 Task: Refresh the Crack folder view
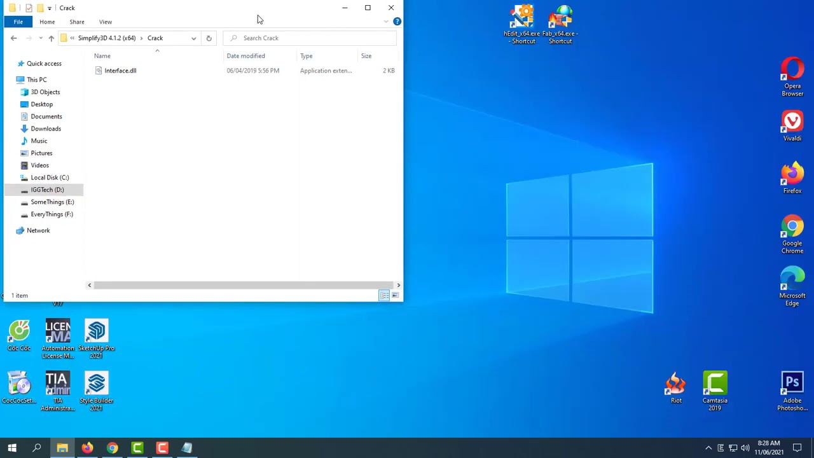click(209, 38)
